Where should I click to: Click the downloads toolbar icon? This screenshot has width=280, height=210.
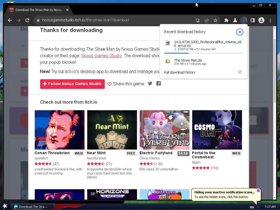[244, 20]
